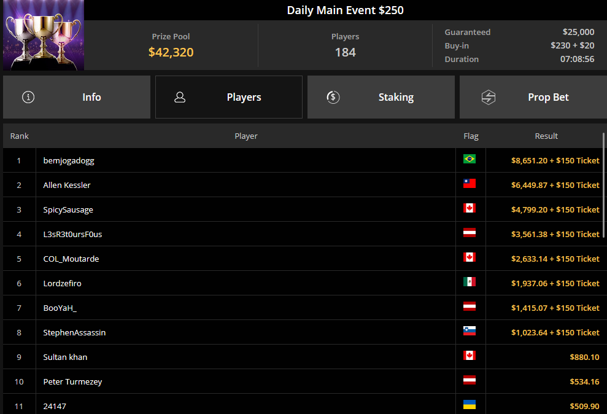Click the Rank column header

point(20,136)
